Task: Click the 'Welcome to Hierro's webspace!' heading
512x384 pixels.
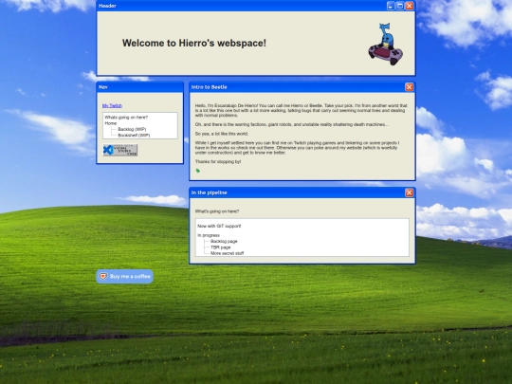Action: 194,43
